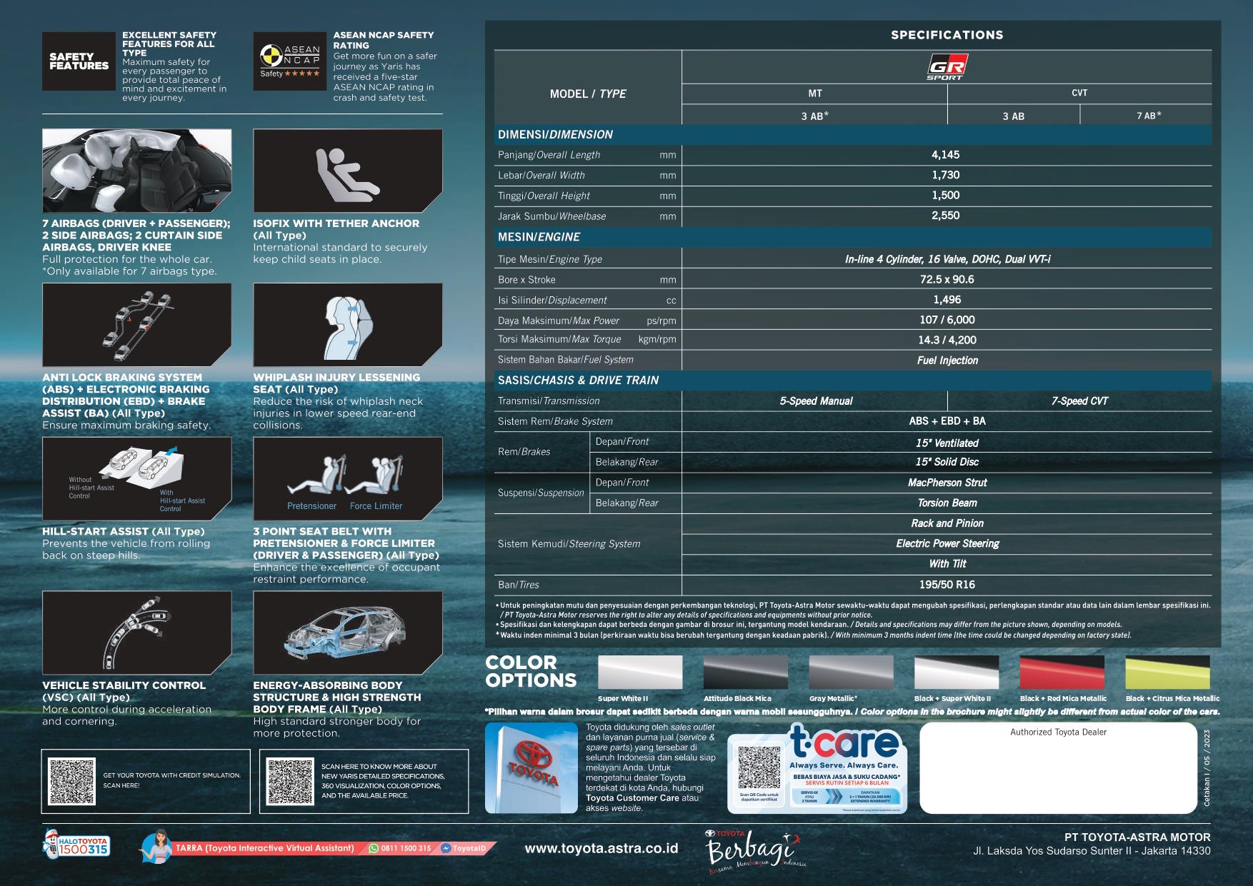Select the Black + Citrus Mica Metallic swatch

point(1167,673)
